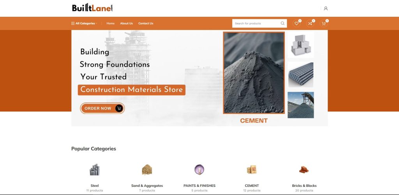Viewport: 399px width, 195px height.
Task: Click the ORDER NOW button
Action: (102, 108)
